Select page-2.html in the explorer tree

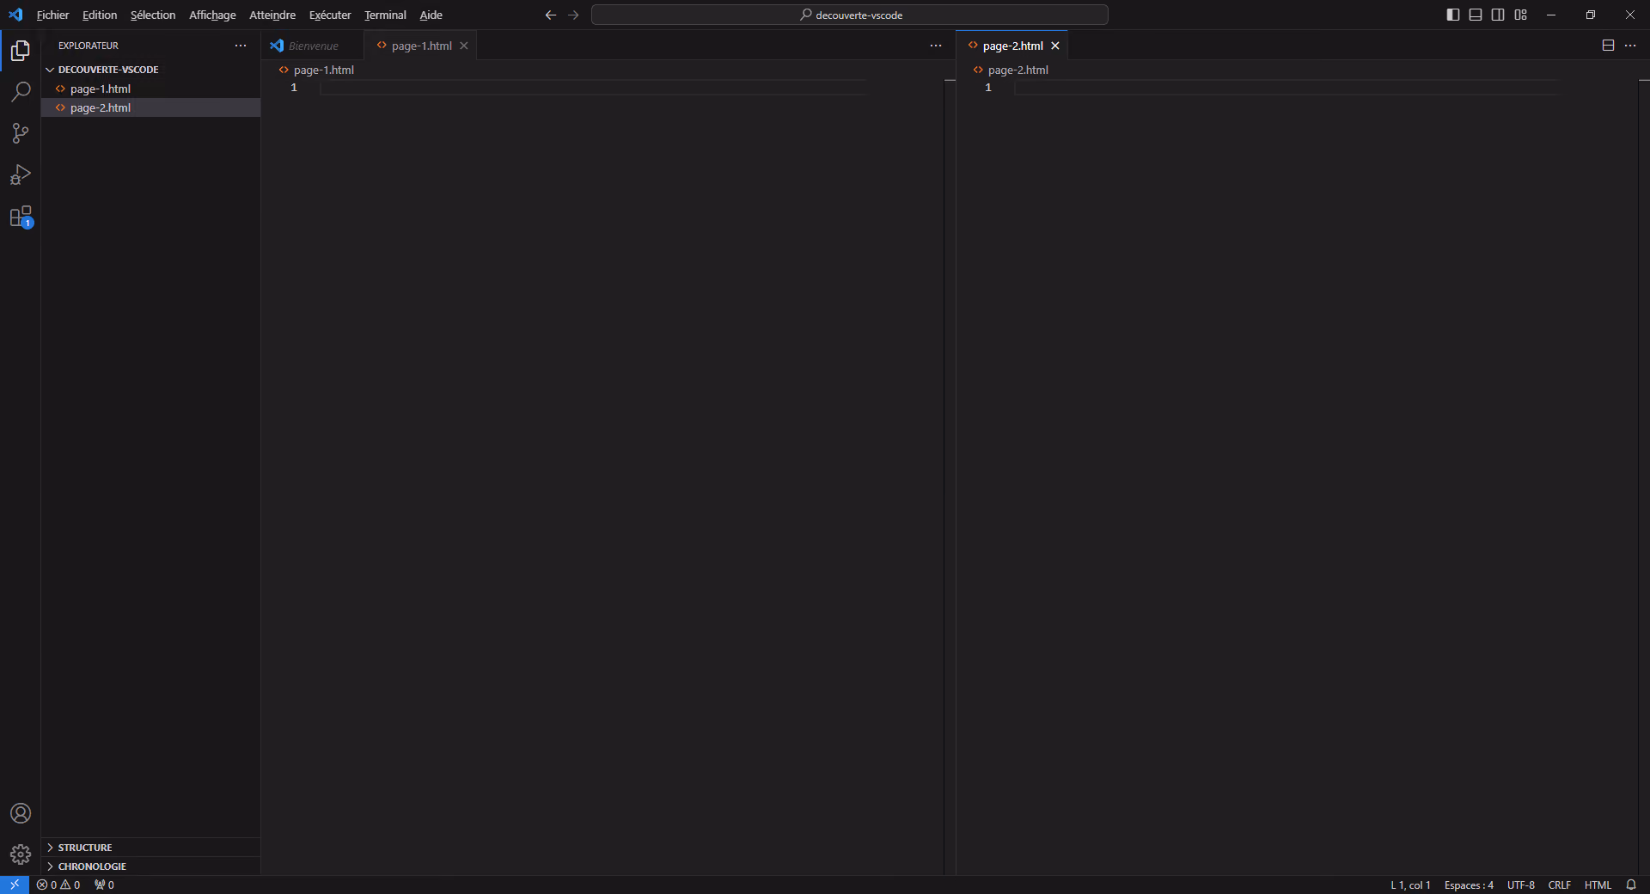click(150, 107)
